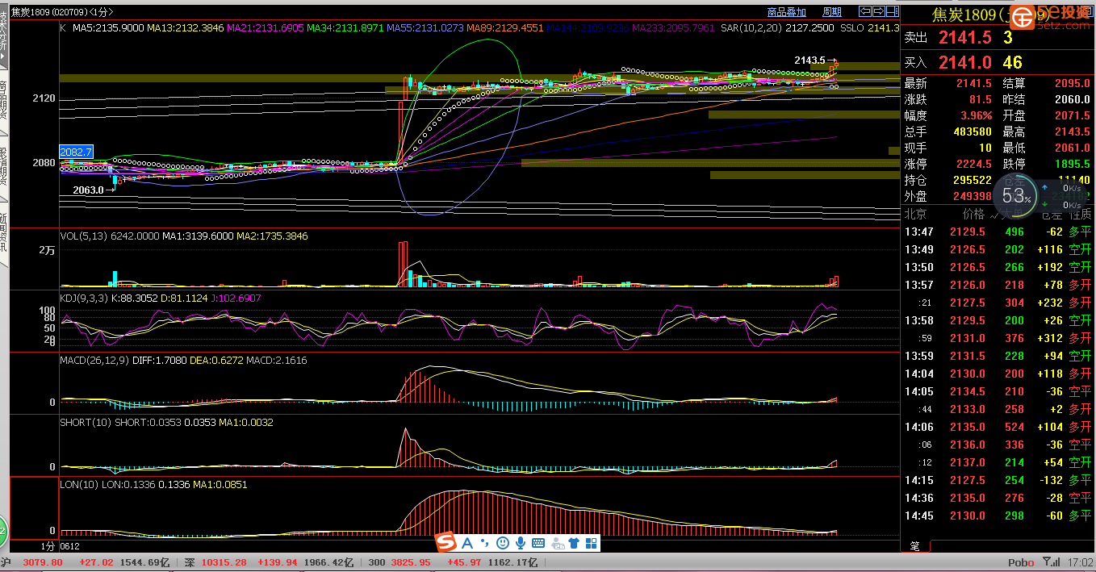
Task: Click the 2063.0 low price marker
Action: tap(88, 190)
